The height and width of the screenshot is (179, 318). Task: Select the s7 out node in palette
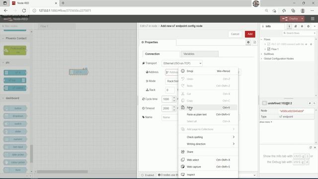pyautogui.click(x=15, y=81)
